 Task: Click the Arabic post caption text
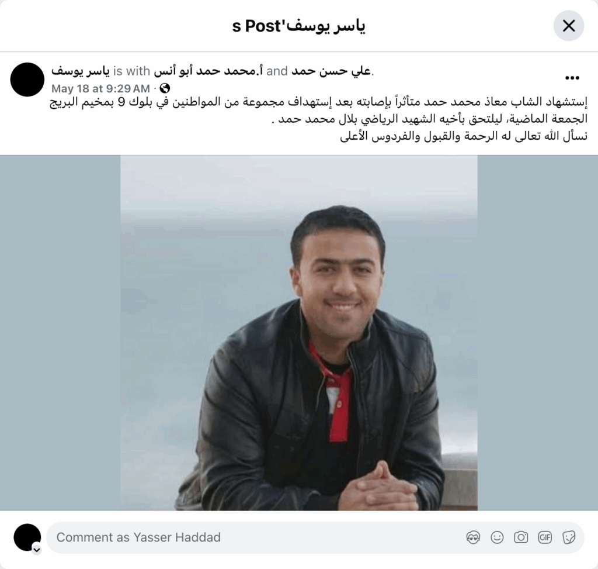[319, 119]
